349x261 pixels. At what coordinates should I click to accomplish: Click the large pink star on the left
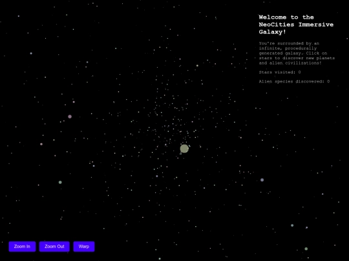[x=70, y=117]
